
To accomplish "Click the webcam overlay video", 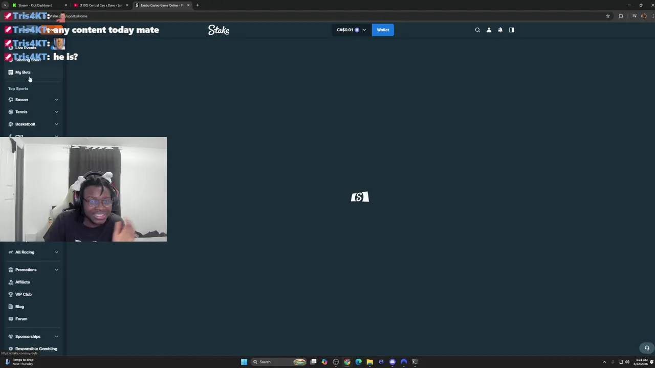I will 83,189.
